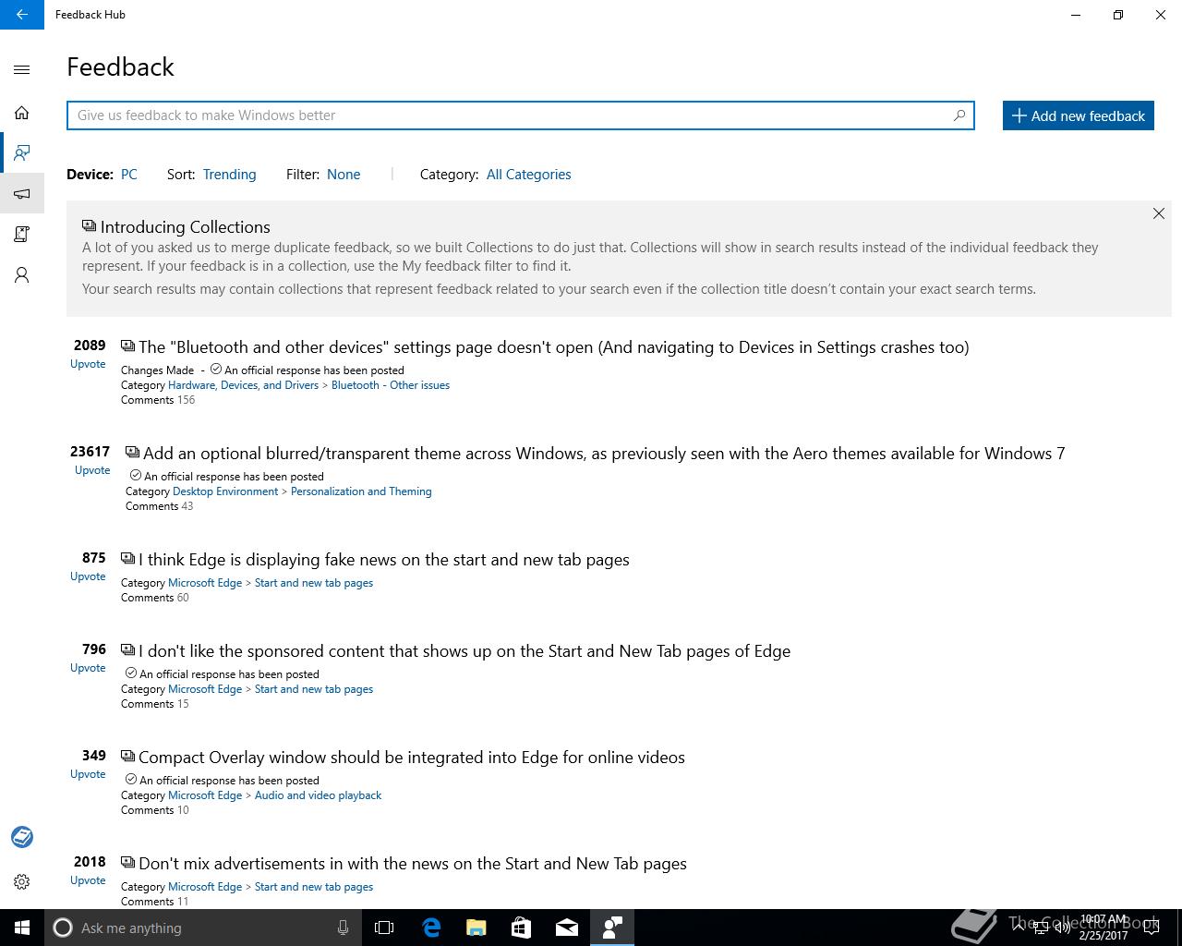Screen dimensions: 1182x946
Task: Click Cortana microphone icon in taskbar
Action: [x=343, y=928]
